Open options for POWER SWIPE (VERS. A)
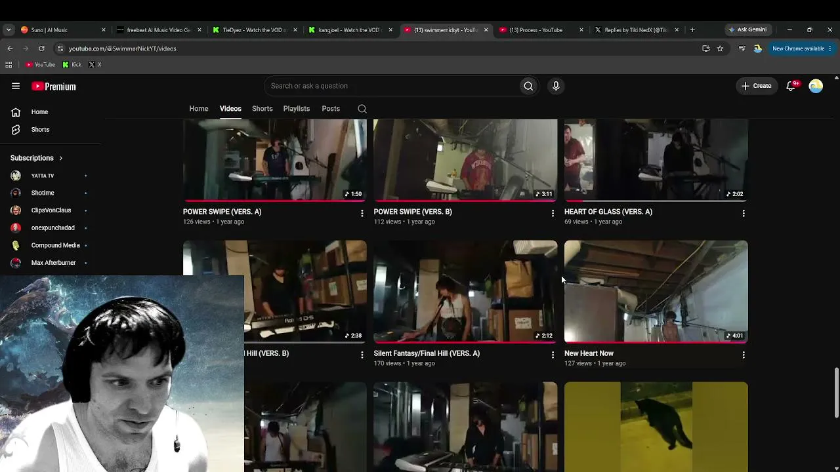 pos(362,213)
